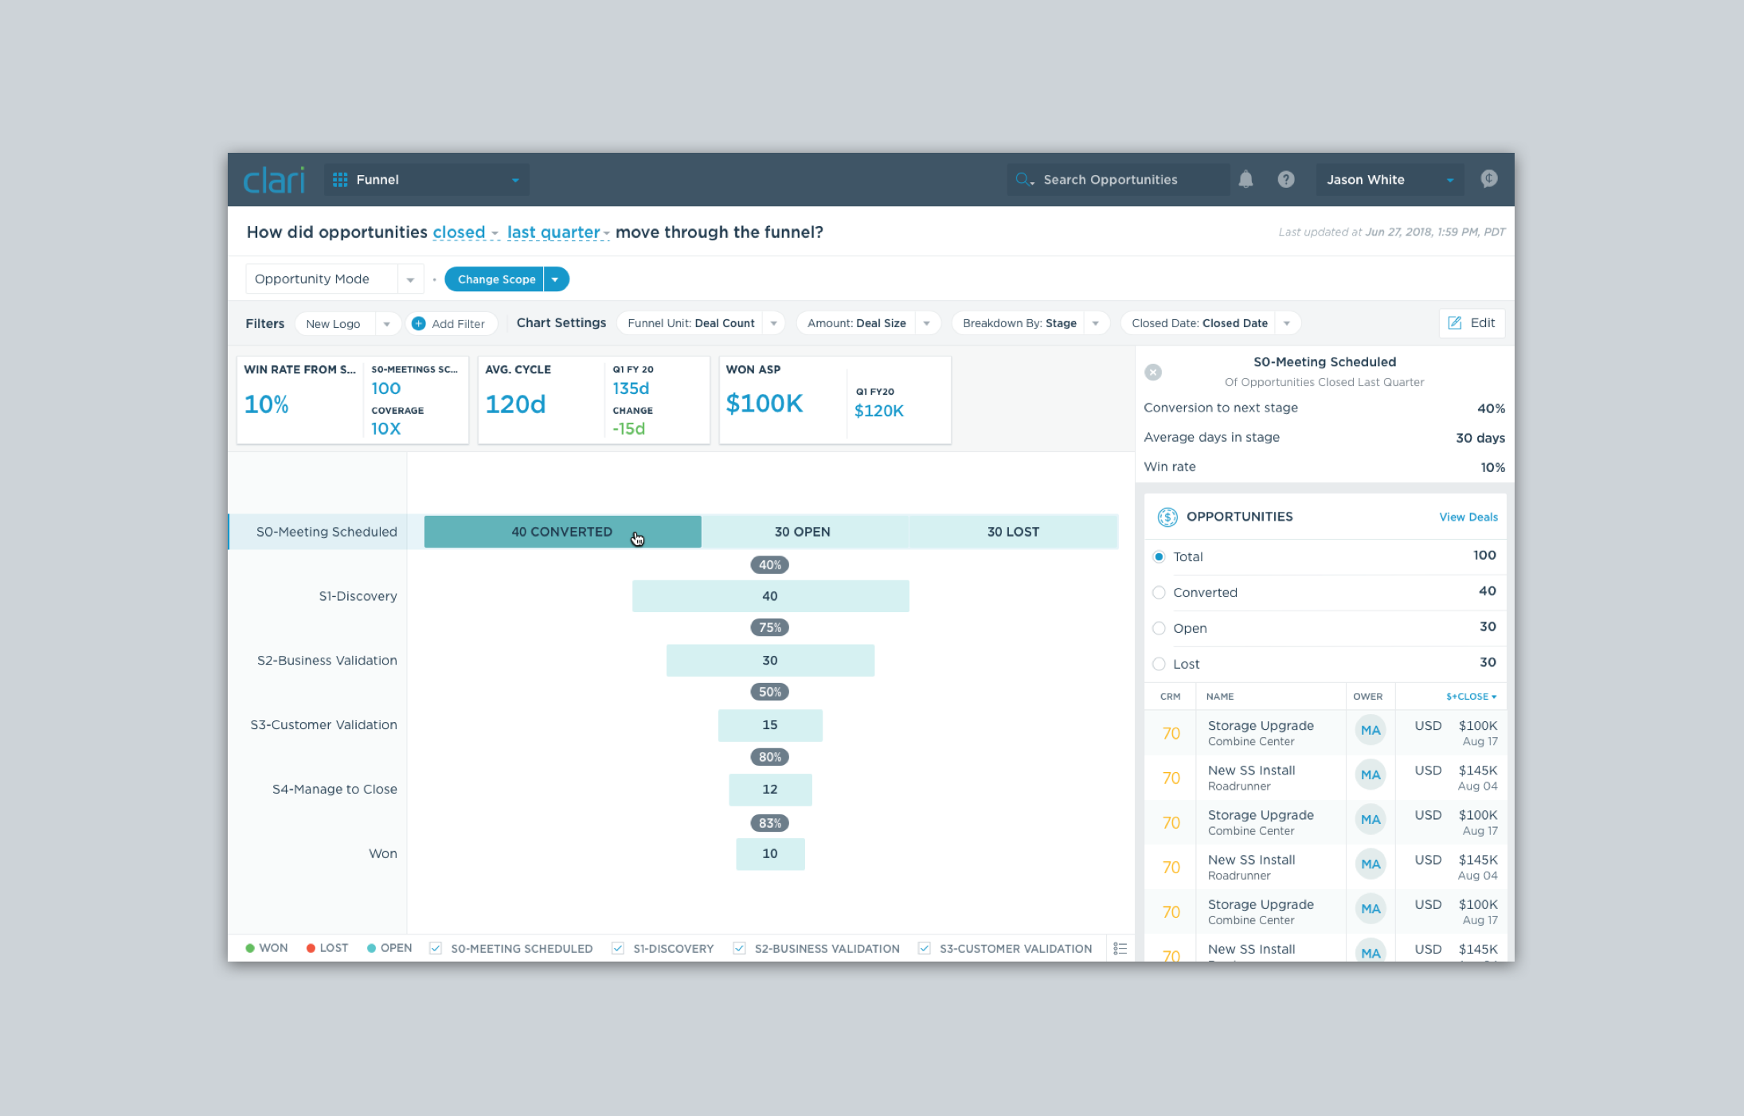
Task: Select the Lost radio button
Action: click(x=1159, y=664)
